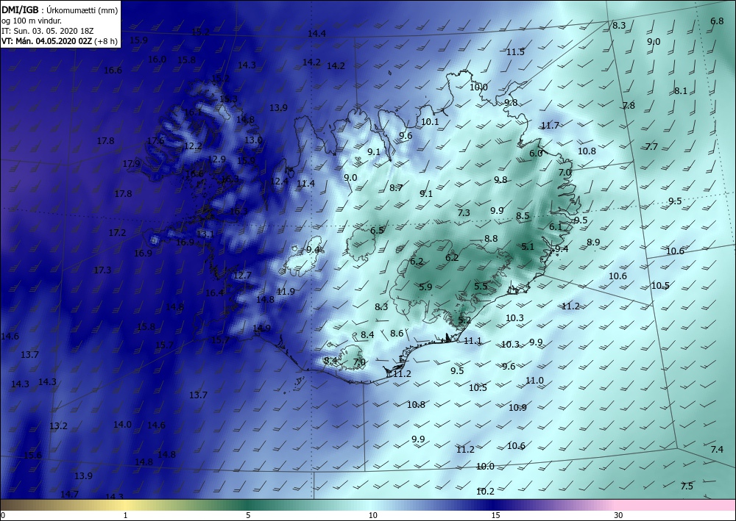Image resolution: width=736 pixels, height=521 pixels.
Task: Click the colour scale label '5'
Action: click(248, 515)
